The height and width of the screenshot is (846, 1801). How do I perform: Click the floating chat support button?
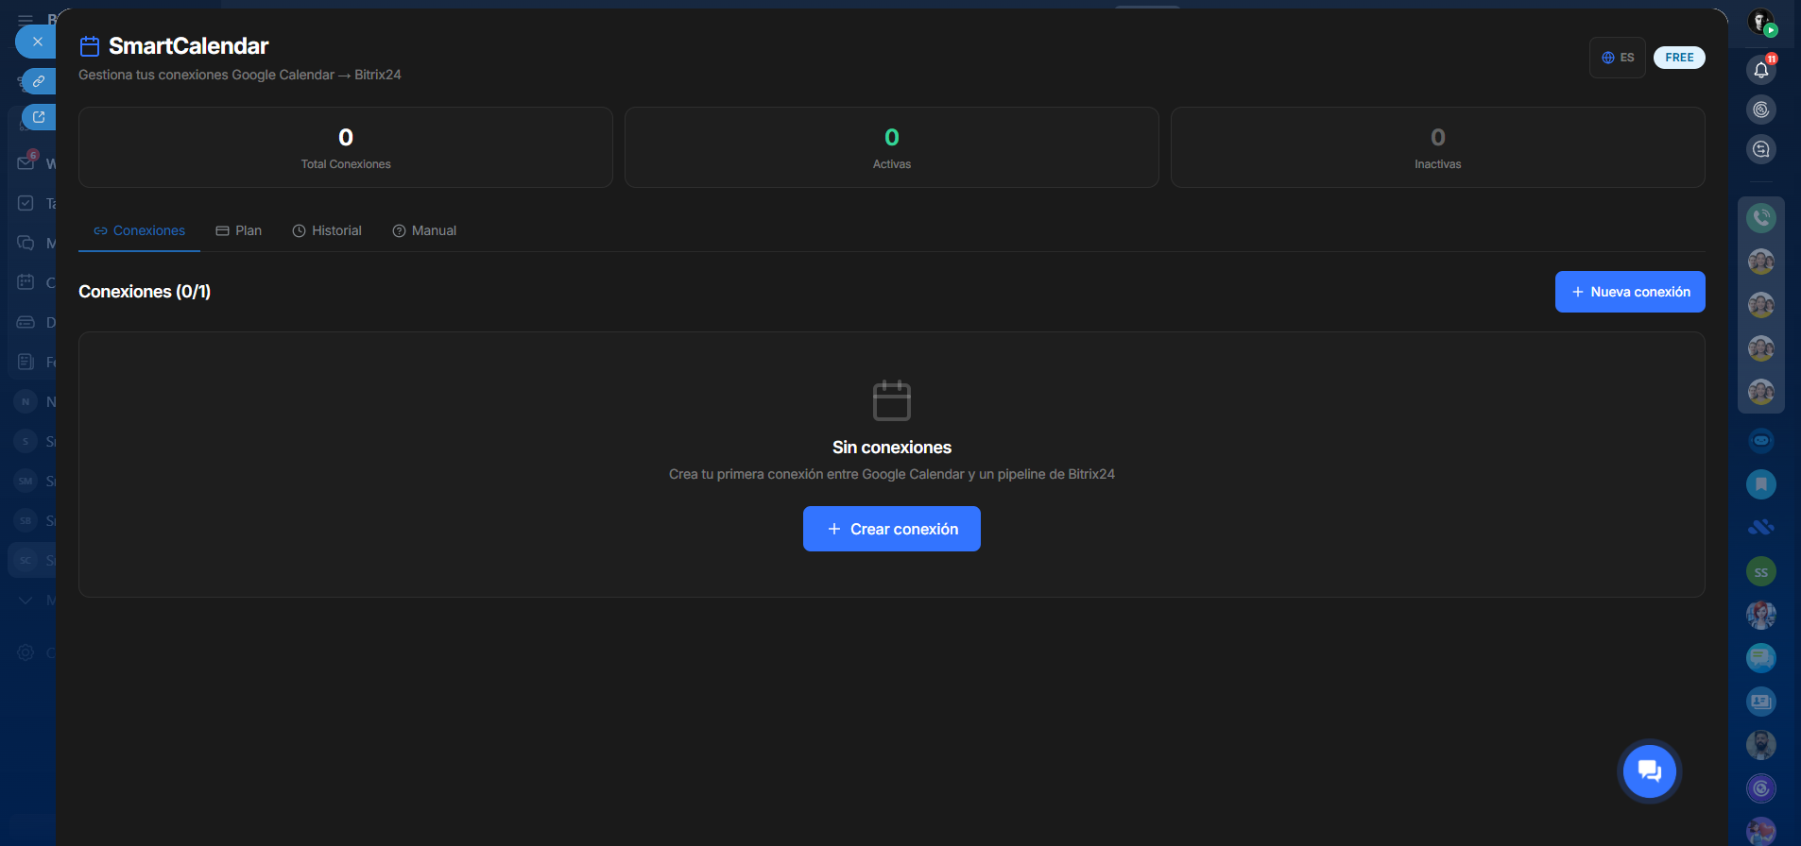coord(1649,771)
